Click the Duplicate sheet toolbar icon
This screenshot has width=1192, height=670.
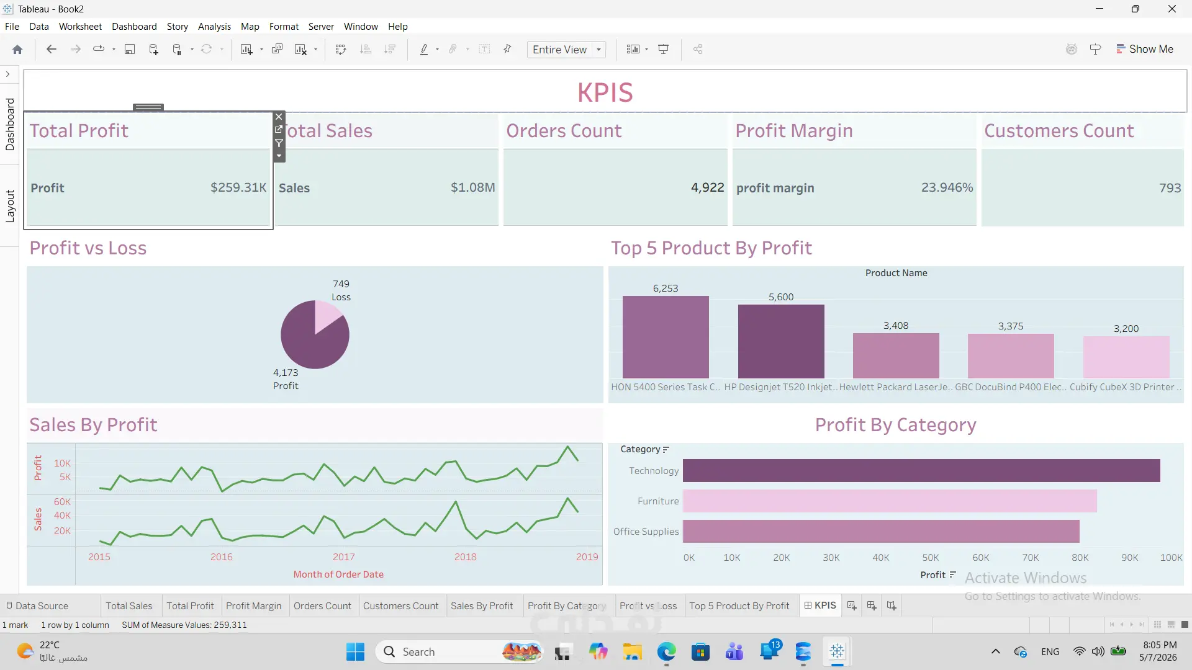(278, 50)
